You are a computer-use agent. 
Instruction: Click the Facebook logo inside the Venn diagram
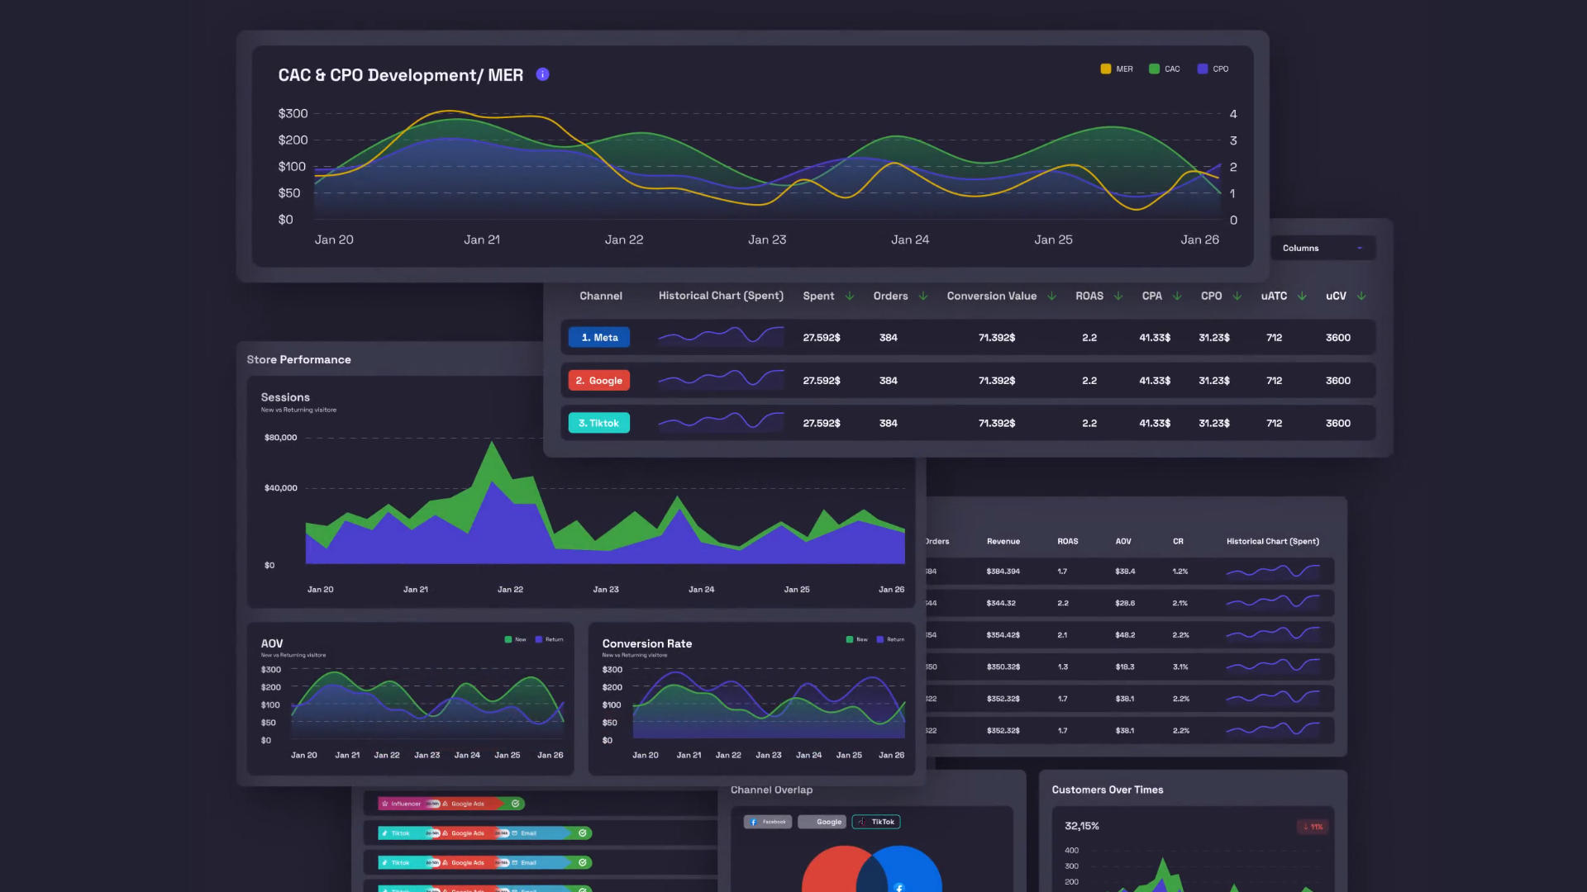pyautogui.click(x=899, y=887)
